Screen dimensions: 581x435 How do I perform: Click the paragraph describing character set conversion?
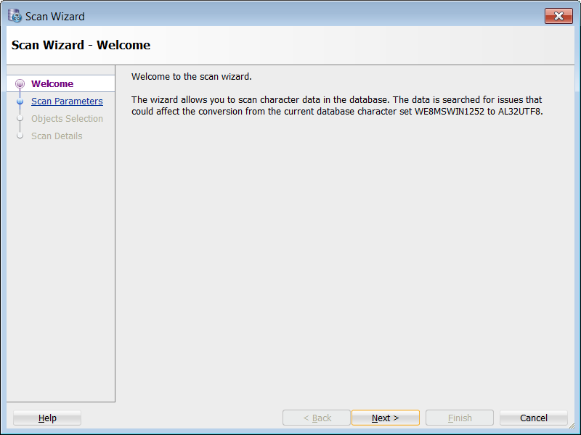point(337,106)
